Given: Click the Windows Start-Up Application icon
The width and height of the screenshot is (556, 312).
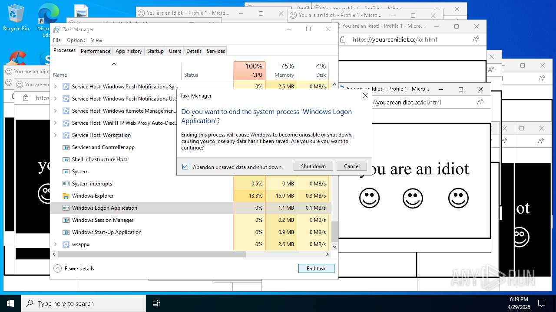Looking at the screenshot, I should coord(66,232).
